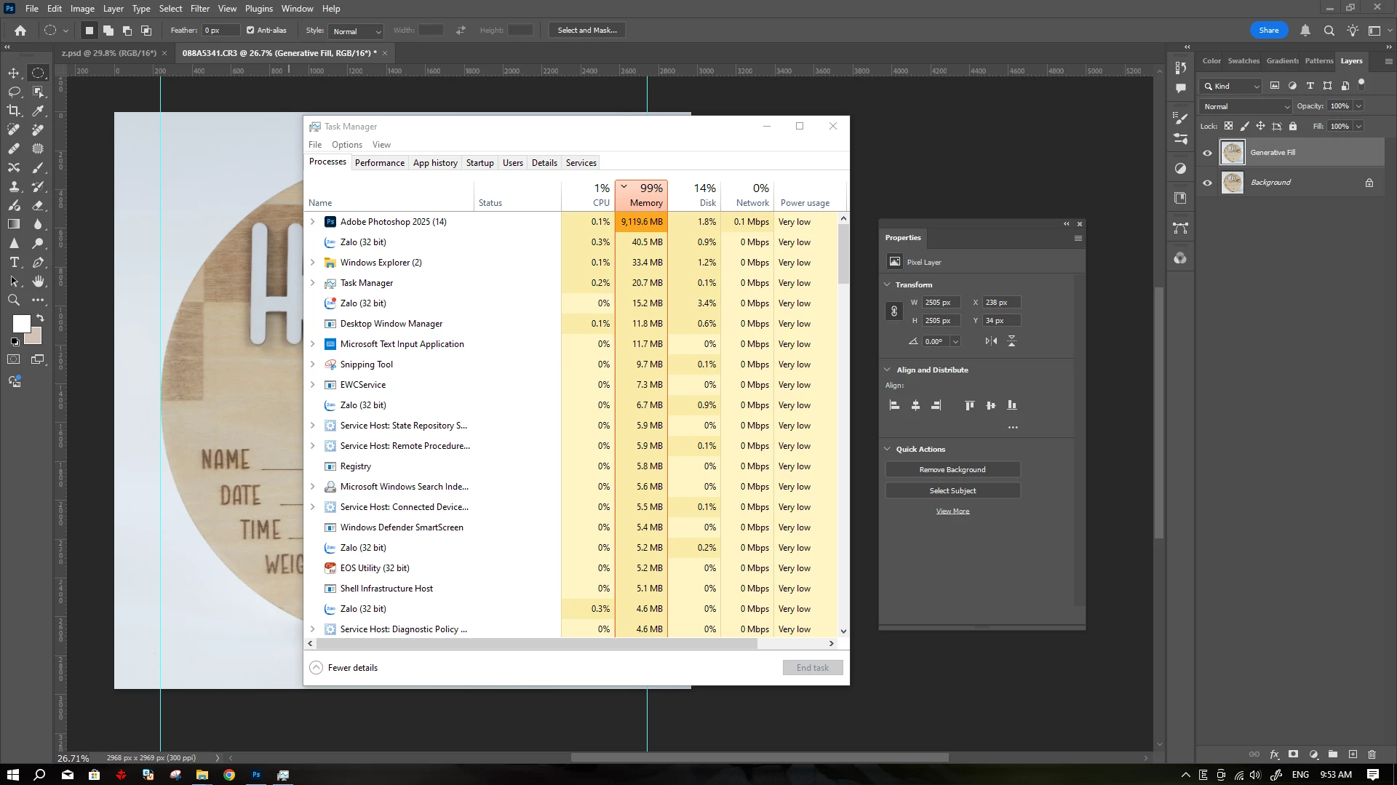The image size is (1397, 785).
Task: Toggle lock all for layer
Action: click(1293, 126)
